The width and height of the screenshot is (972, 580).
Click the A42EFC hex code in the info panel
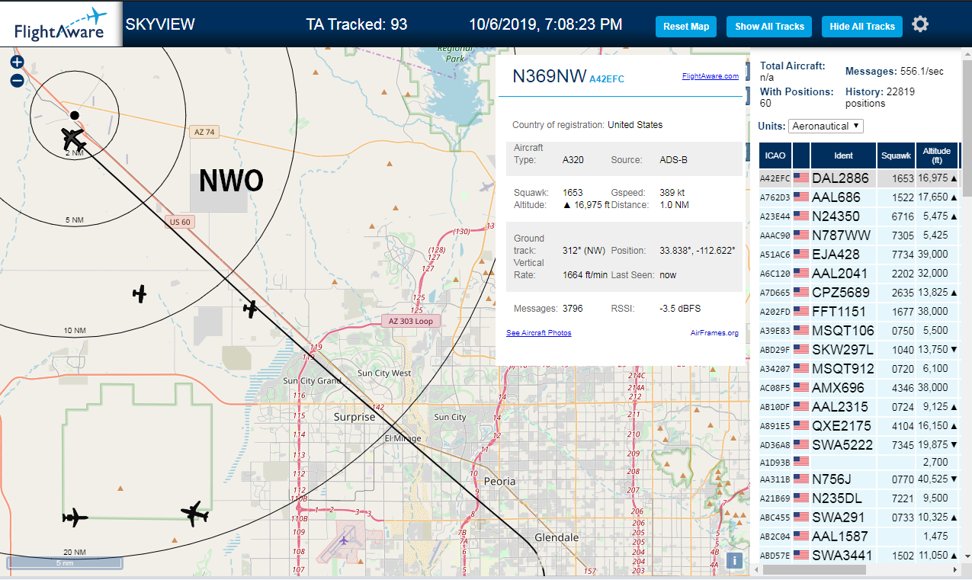click(607, 79)
